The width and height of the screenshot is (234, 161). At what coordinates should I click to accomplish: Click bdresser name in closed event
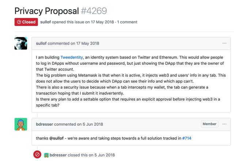(x=58, y=155)
